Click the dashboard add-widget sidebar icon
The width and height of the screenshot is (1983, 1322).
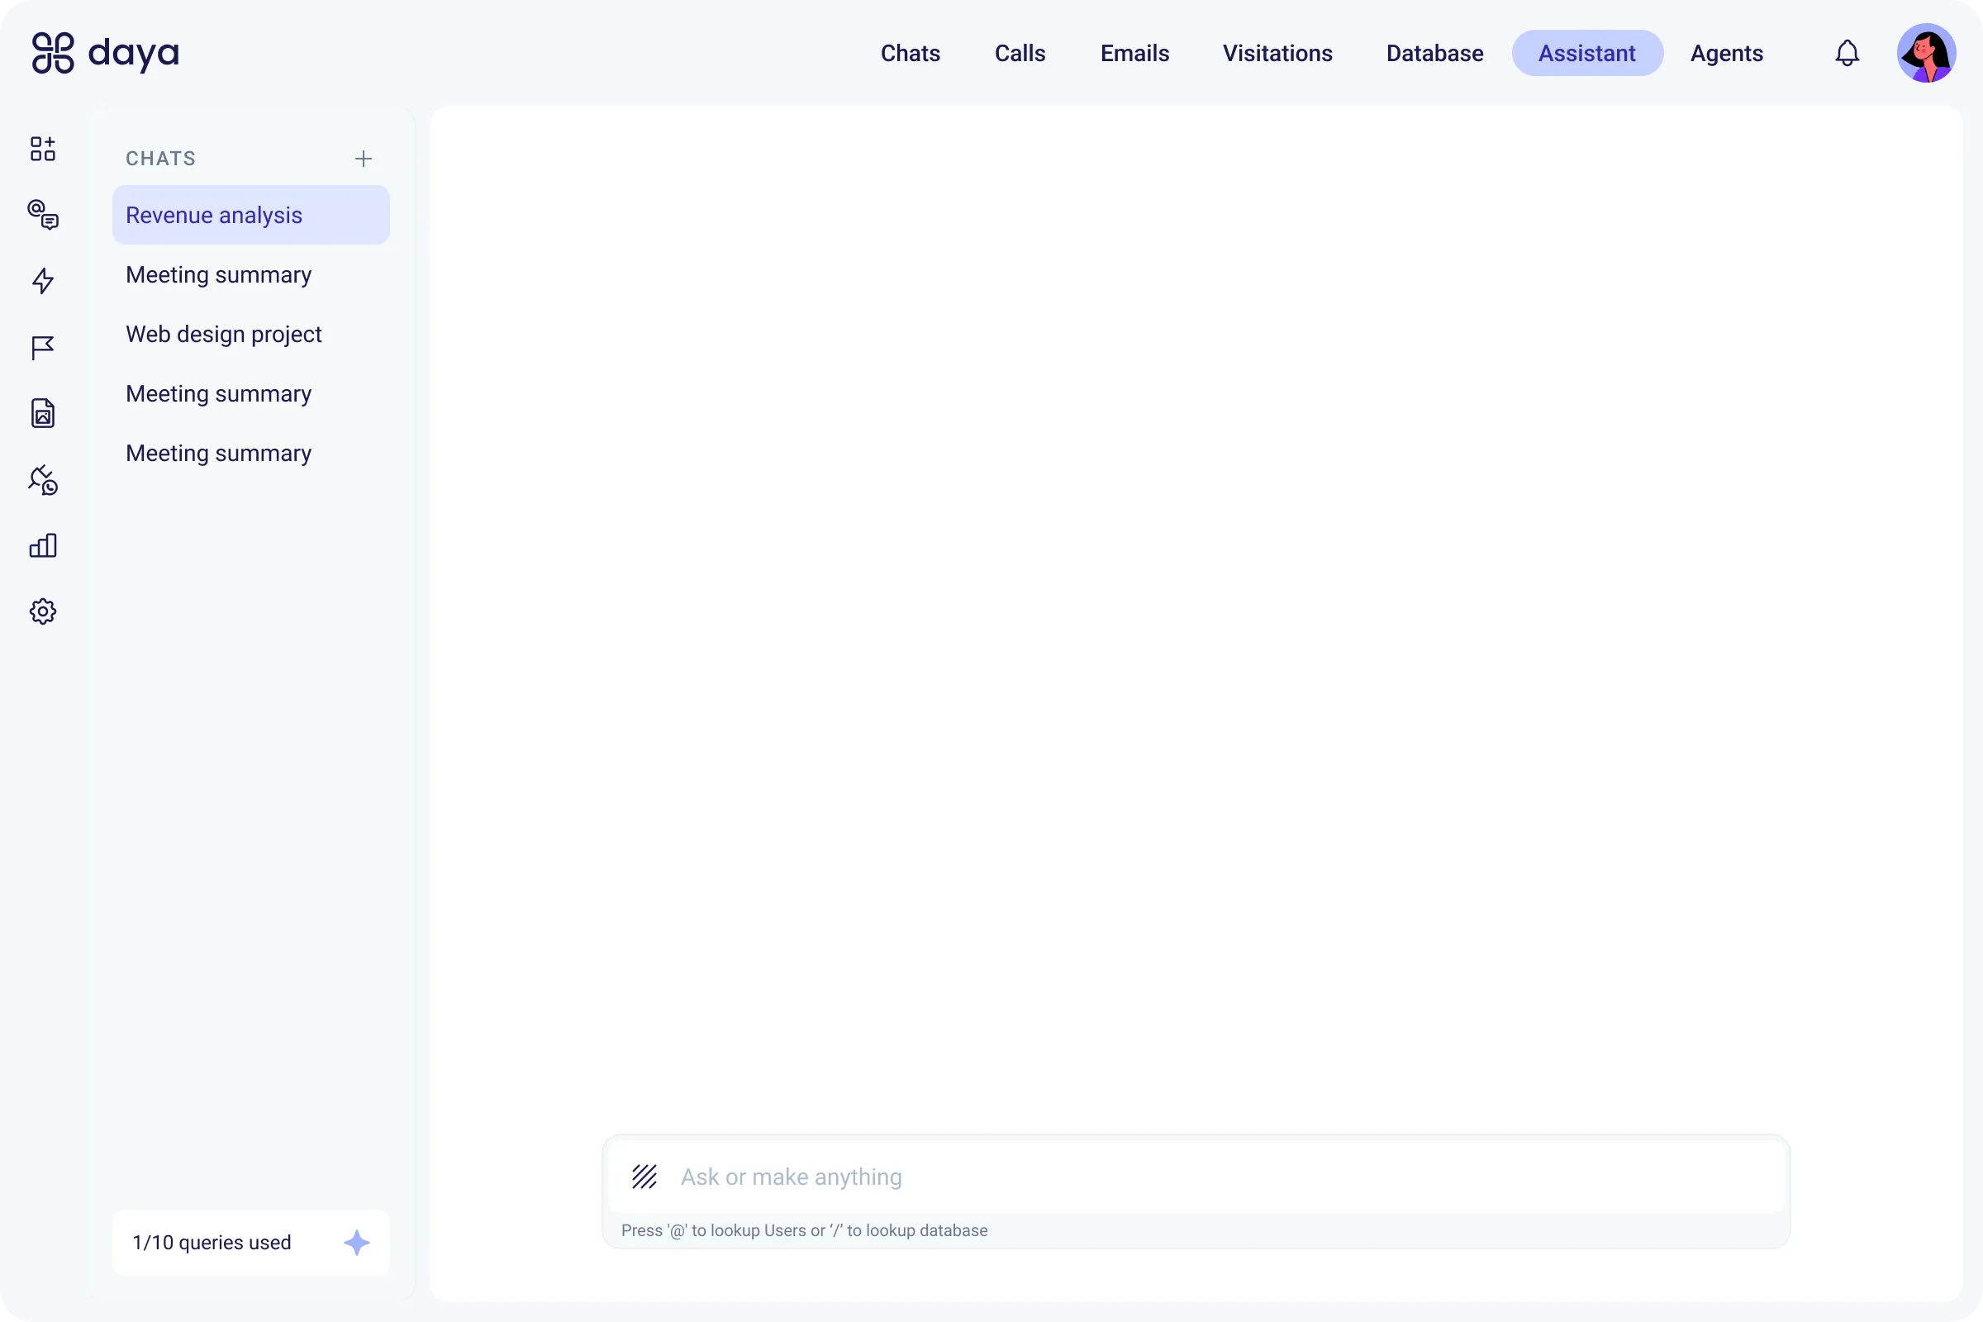(43, 150)
